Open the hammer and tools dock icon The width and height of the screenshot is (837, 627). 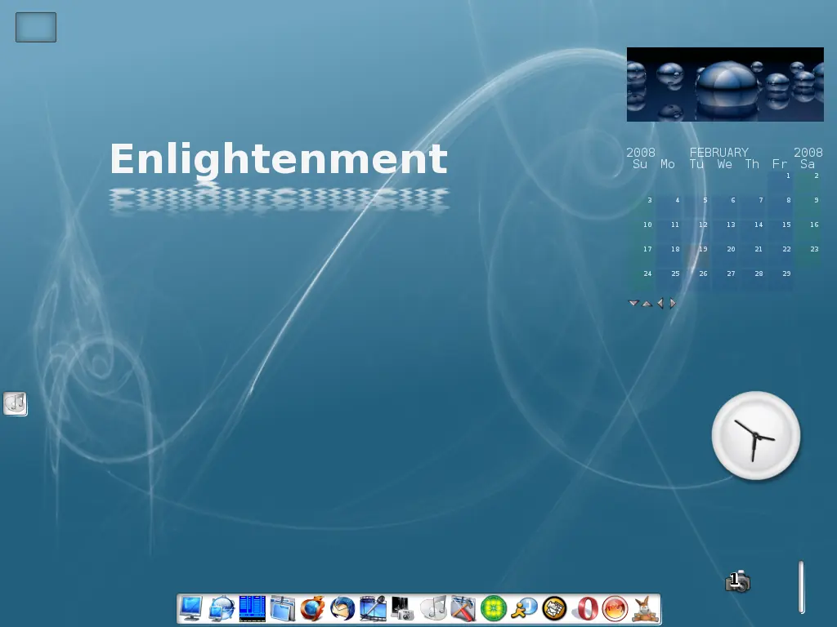click(463, 608)
